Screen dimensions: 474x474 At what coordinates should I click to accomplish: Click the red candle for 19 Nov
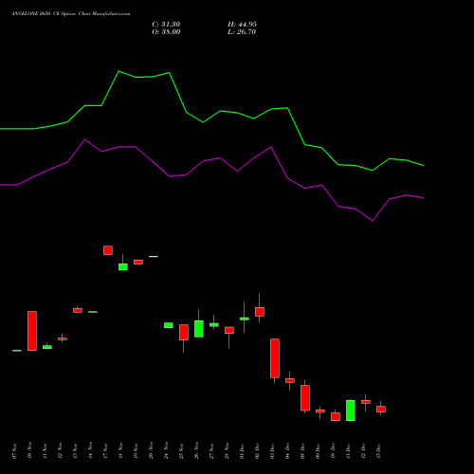138,262
